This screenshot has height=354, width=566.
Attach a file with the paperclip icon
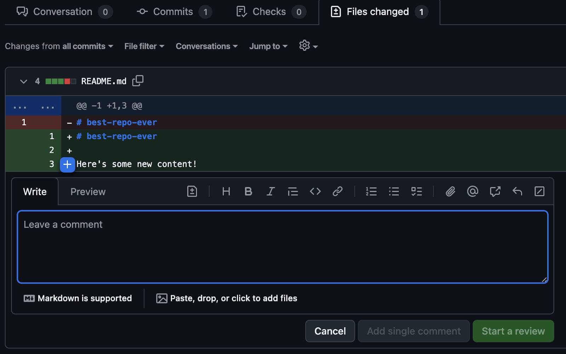pos(450,191)
